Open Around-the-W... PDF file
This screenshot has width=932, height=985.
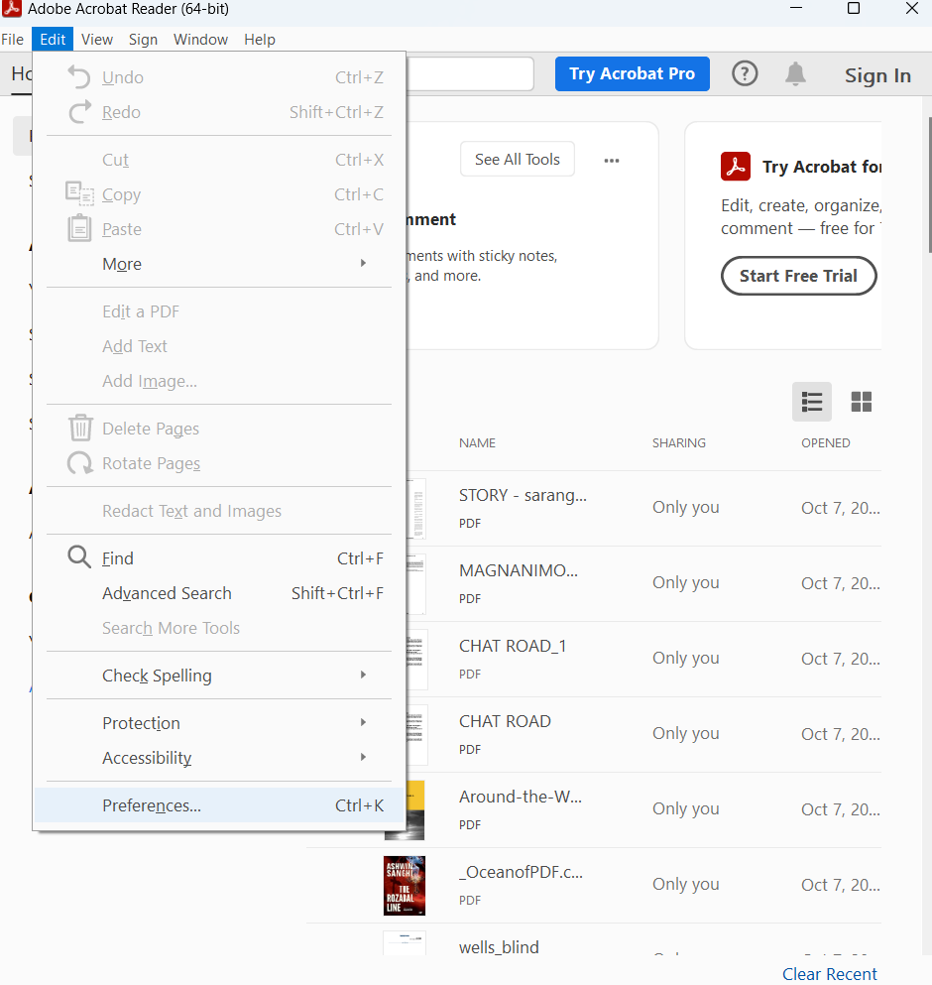tap(520, 797)
